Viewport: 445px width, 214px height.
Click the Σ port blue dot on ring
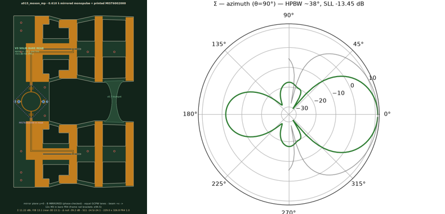pyautogui.click(x=19, y=101)
